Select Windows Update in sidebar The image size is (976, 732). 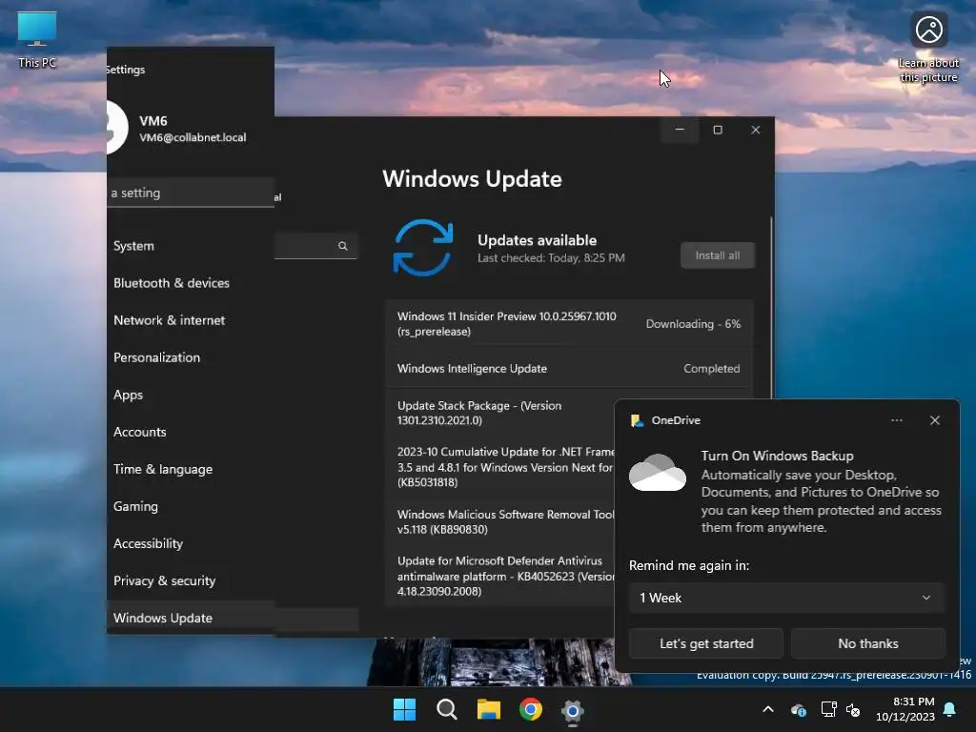(x=191, y=618)
